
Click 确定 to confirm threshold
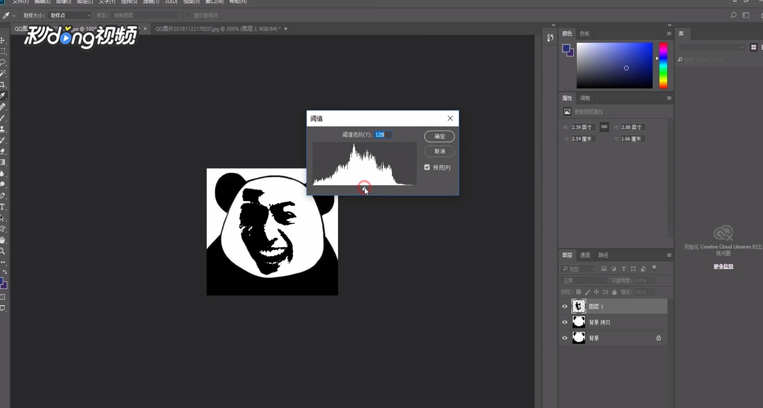click(x=440, y=137)
